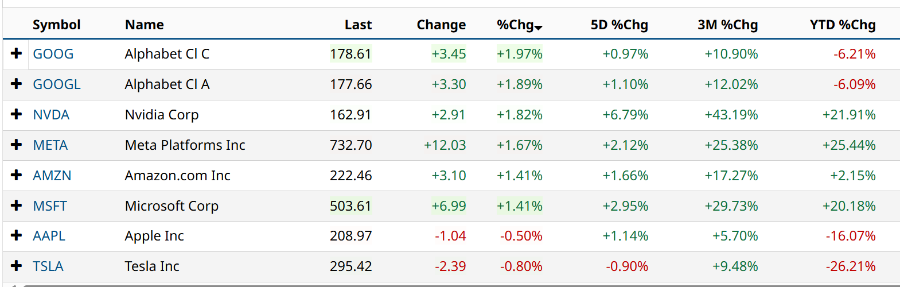Sort by Last price column header
Viewport: 900px width, 287px height.
click(358, 25)
